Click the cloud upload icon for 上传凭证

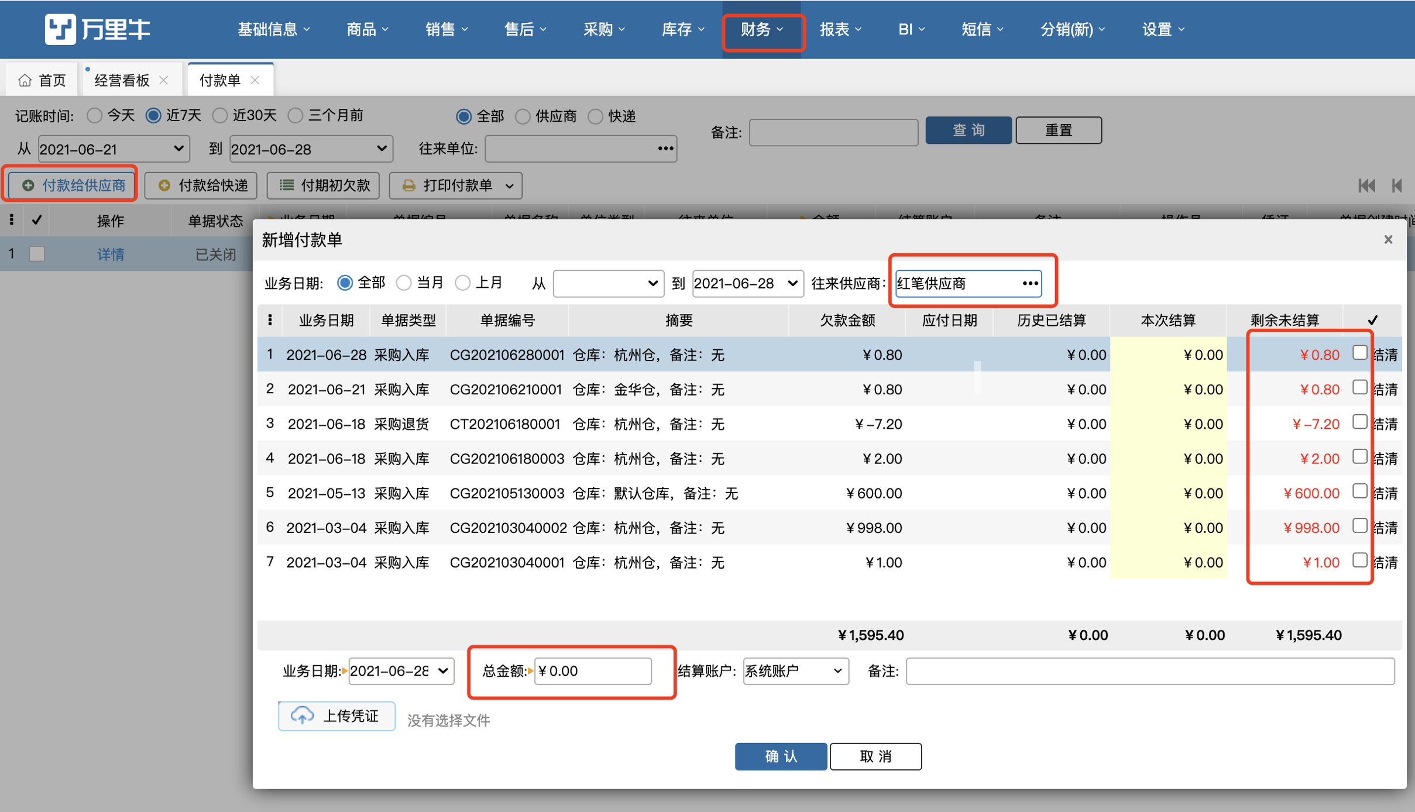302,715
